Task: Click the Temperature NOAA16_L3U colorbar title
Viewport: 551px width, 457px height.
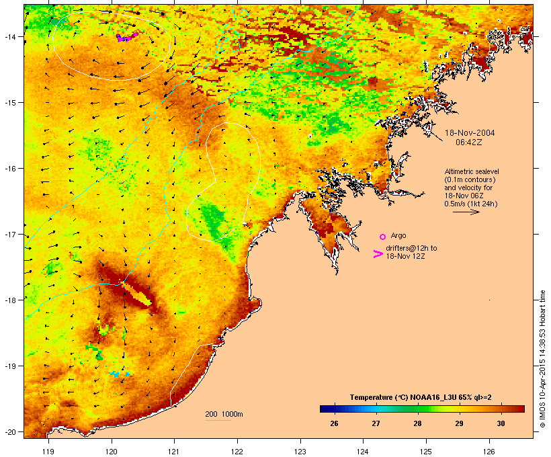Action: tap(421, 397)
